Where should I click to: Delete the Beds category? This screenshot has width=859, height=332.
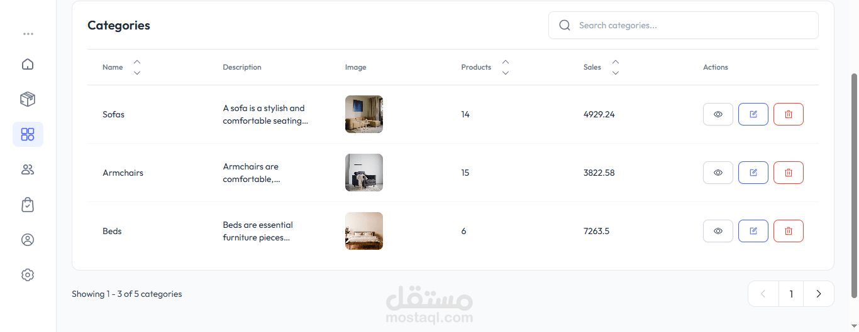(x=789, y=231)
